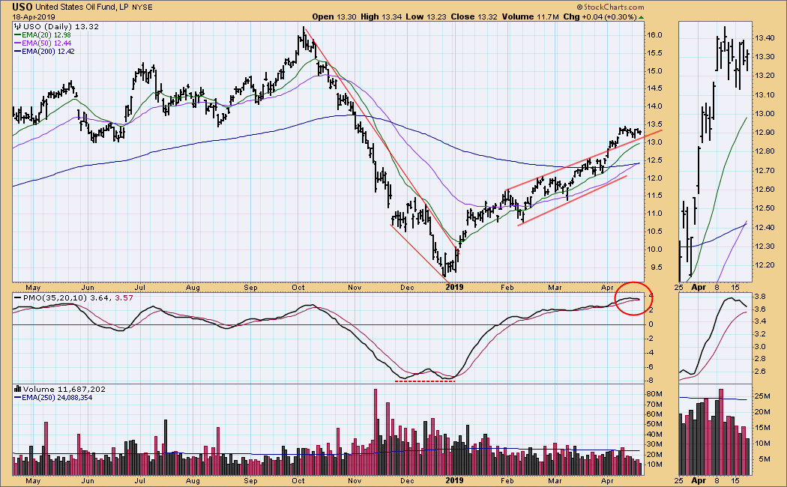
Task: Click the volume bars icon before Volume 11,687,202
Action: pos(17,389)
